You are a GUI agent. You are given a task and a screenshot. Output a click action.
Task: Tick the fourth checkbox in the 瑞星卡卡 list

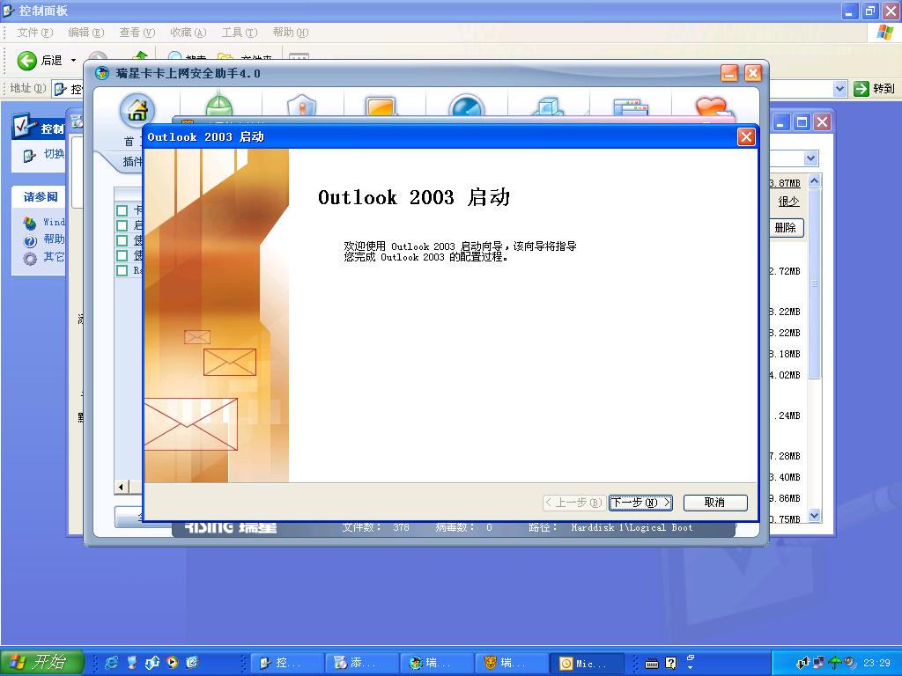coord(122,255)
